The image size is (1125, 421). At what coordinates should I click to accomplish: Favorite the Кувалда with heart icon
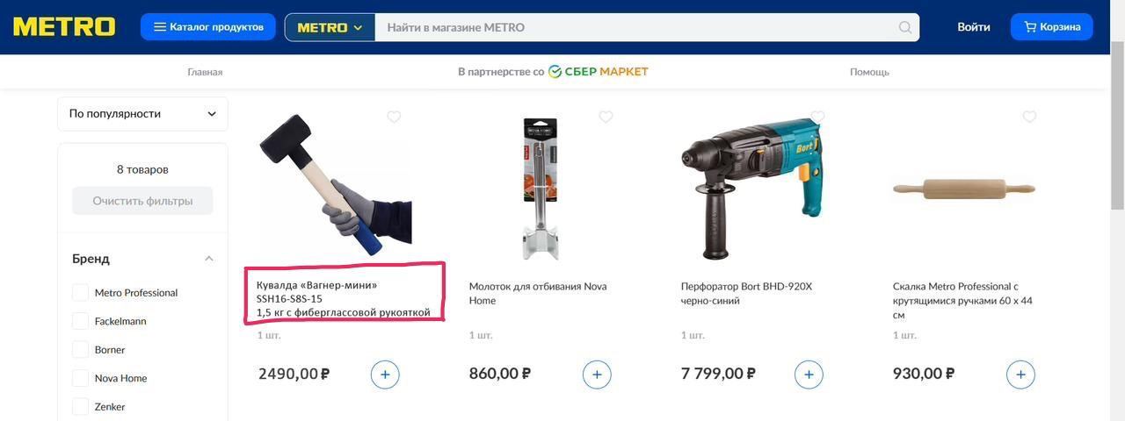[x=394, y=117]
